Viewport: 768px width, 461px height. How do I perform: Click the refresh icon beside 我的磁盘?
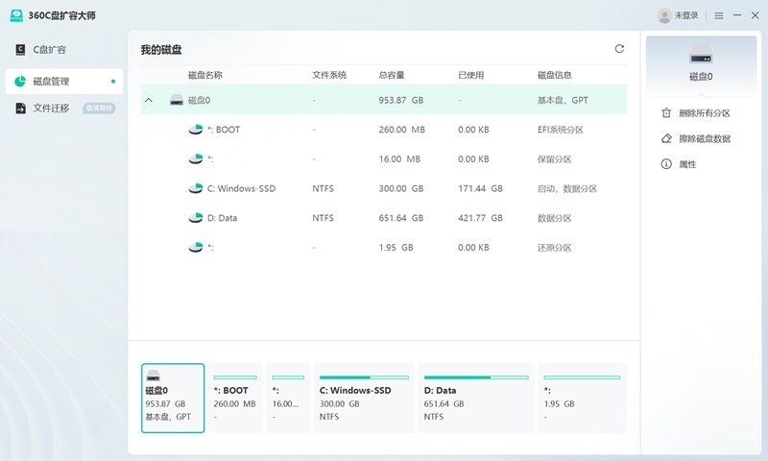click(x=619, y=49)
